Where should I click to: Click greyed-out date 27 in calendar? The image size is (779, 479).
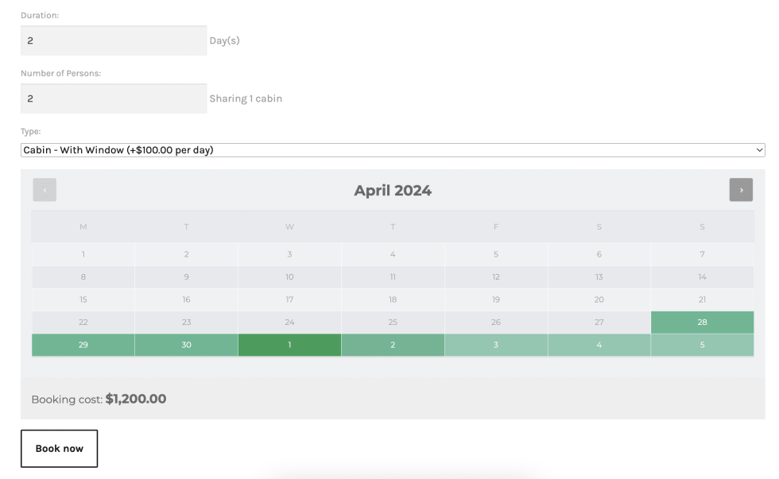(x=599, y=323)
